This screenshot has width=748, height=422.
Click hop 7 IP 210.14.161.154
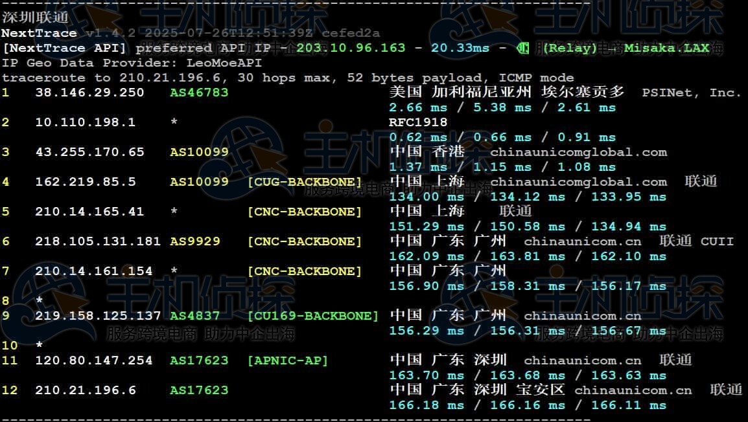93,271
